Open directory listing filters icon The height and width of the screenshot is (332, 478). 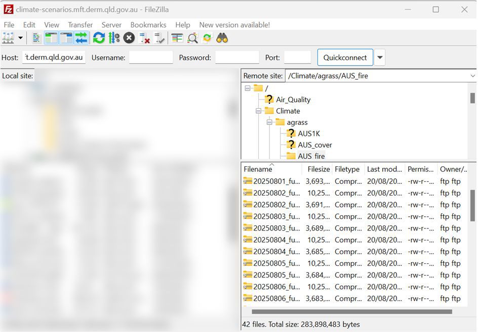coord(177,38)
